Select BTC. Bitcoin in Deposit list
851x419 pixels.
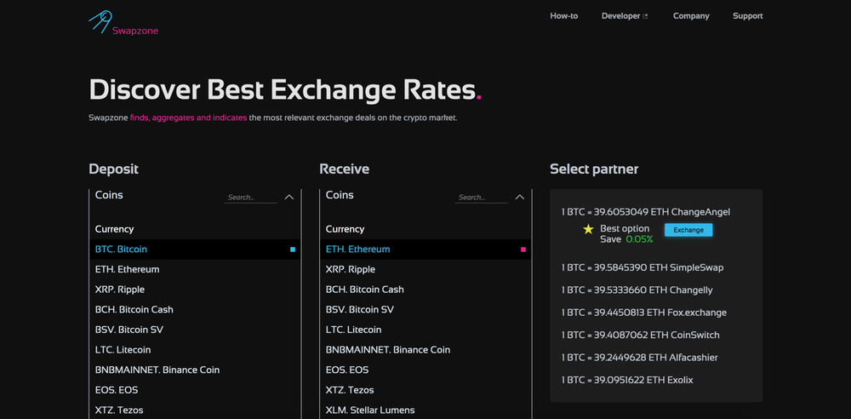[195, 250]
